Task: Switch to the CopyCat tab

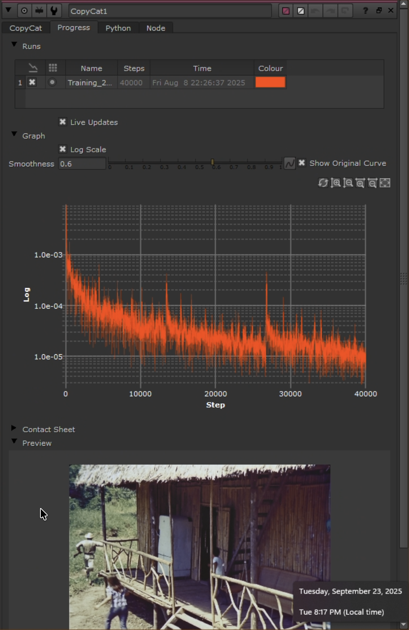Action: [x=26, y=28]
